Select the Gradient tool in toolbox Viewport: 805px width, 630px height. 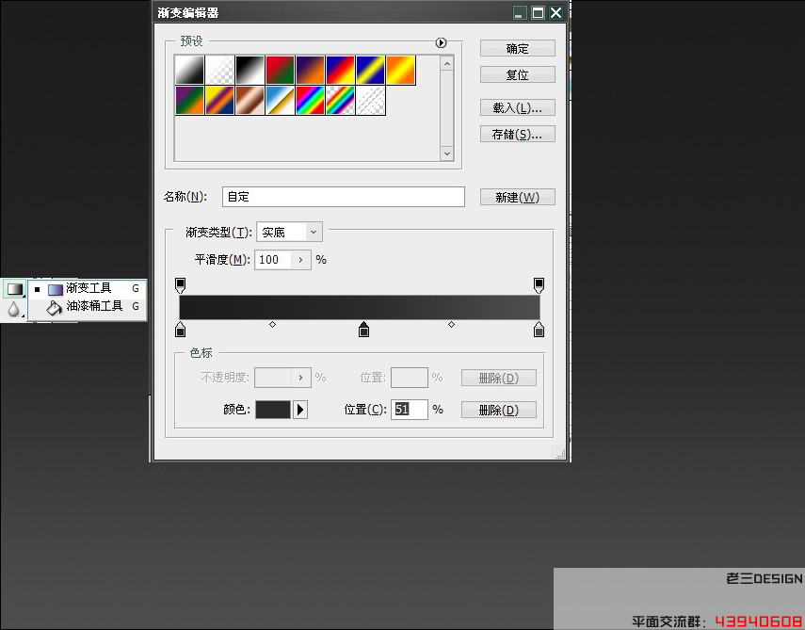tap(14, 290)
